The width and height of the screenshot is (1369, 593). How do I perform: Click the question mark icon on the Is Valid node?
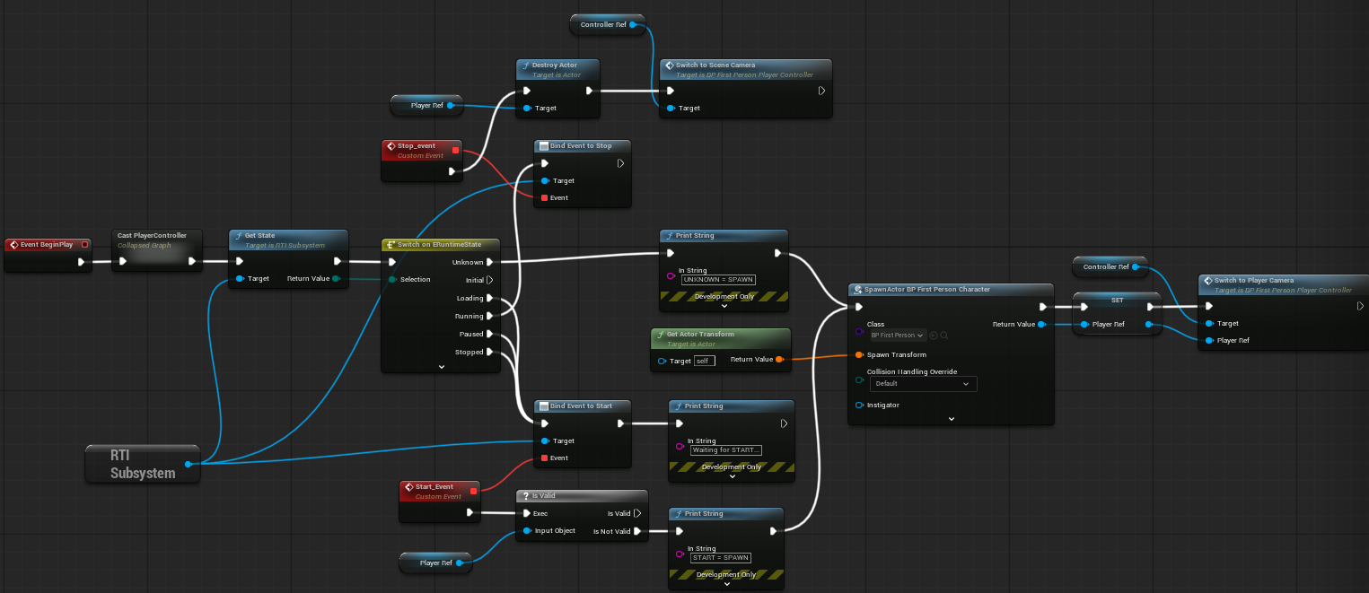(526, 495)
